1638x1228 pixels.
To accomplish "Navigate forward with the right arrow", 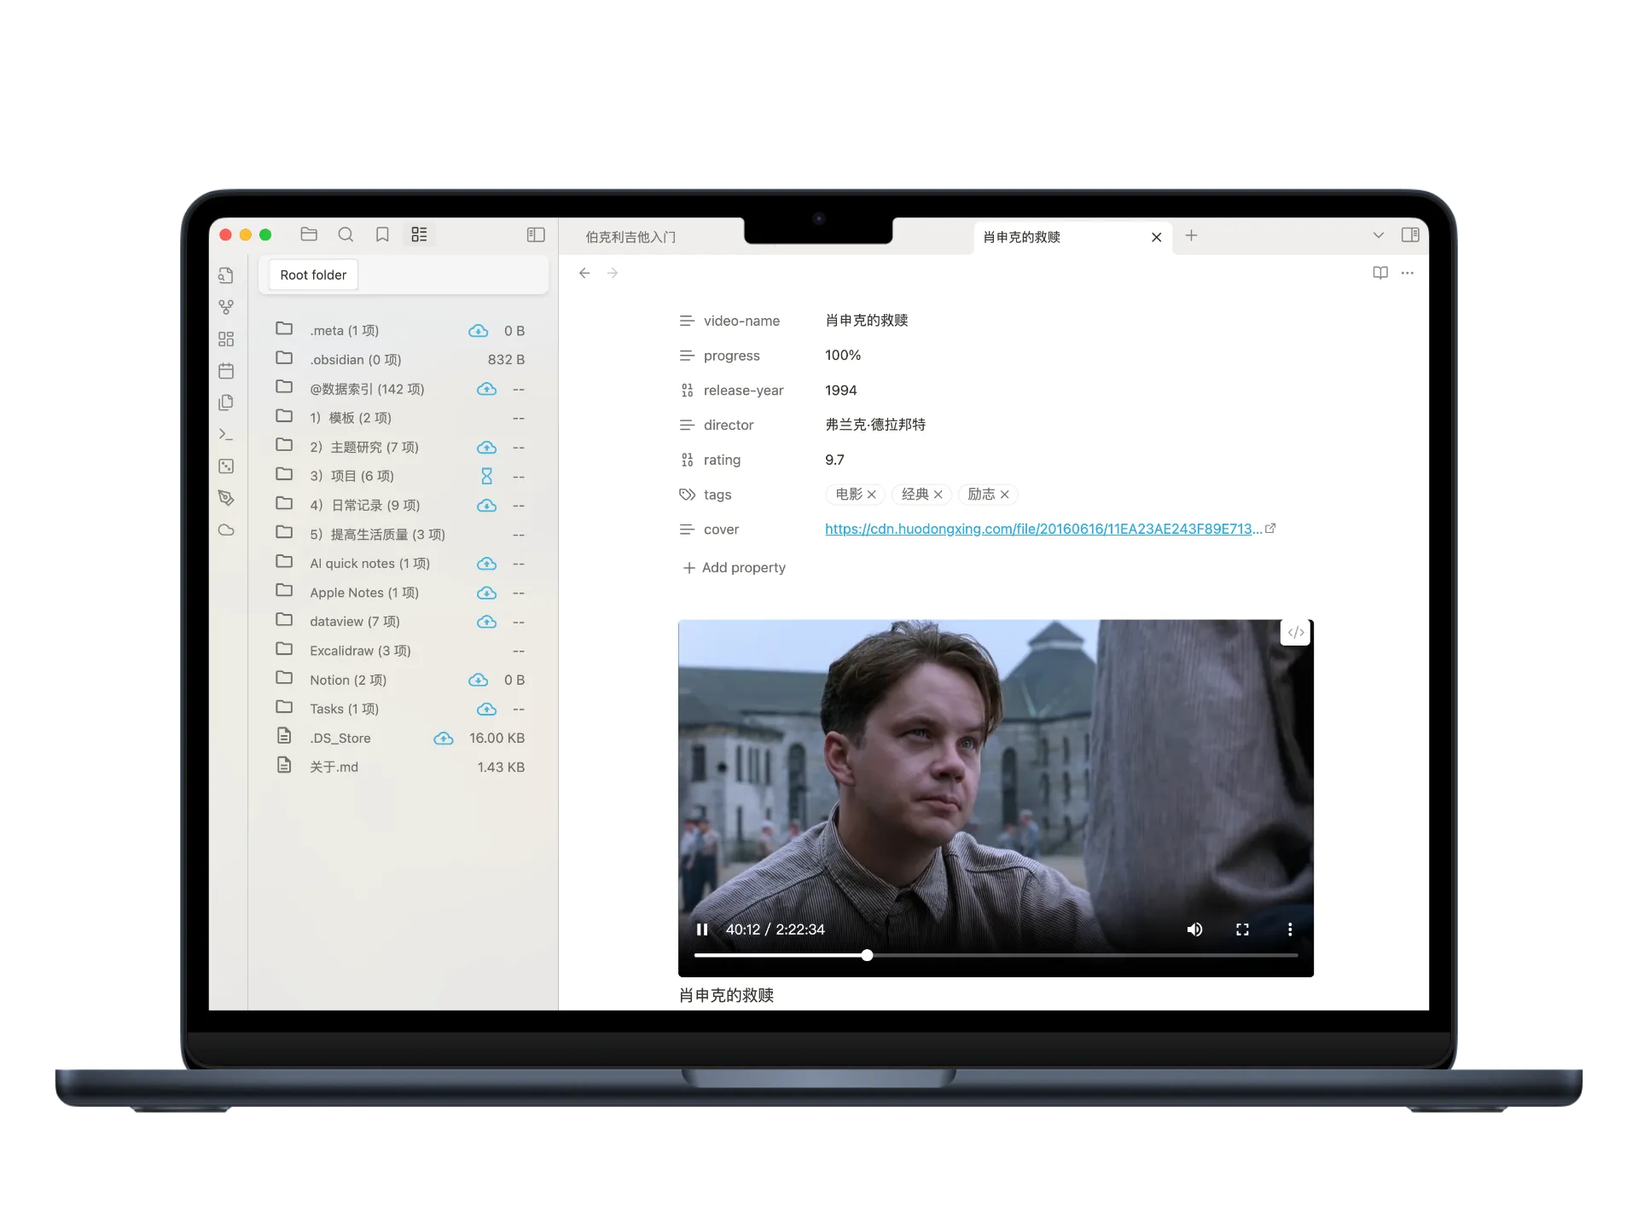I will pos(613,273).
